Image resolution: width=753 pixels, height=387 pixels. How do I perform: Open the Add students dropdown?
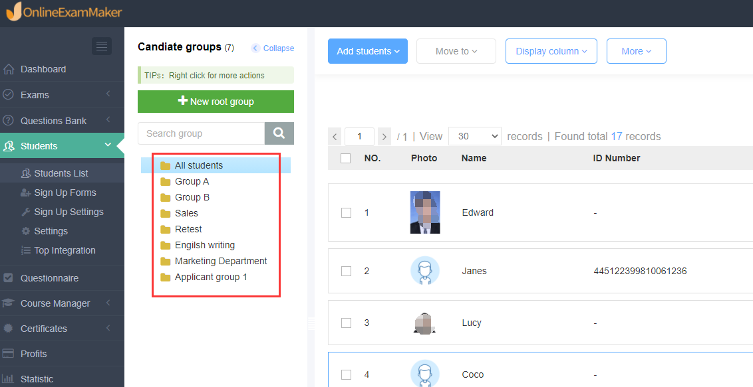(x=368, y=51)
